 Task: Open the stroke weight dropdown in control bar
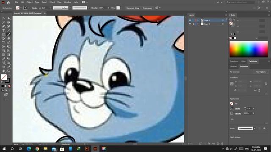pos(50,8)
